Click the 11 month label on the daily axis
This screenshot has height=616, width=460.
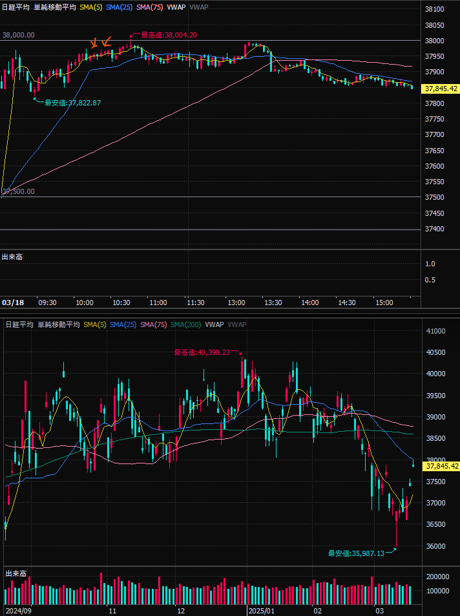click(112, 611)
